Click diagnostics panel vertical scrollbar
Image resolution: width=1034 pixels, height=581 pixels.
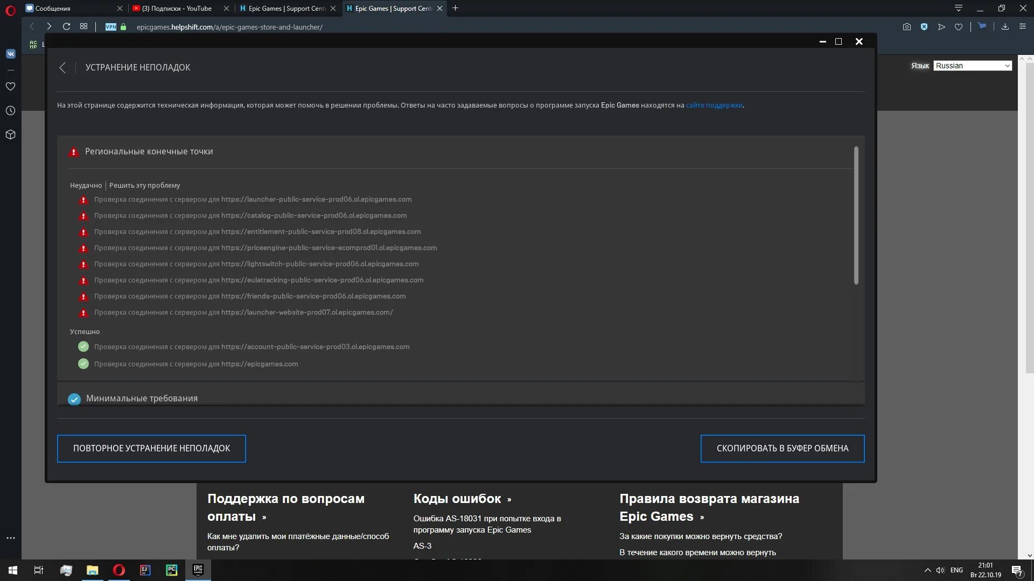pyautogui.click(x=856, y=215)
